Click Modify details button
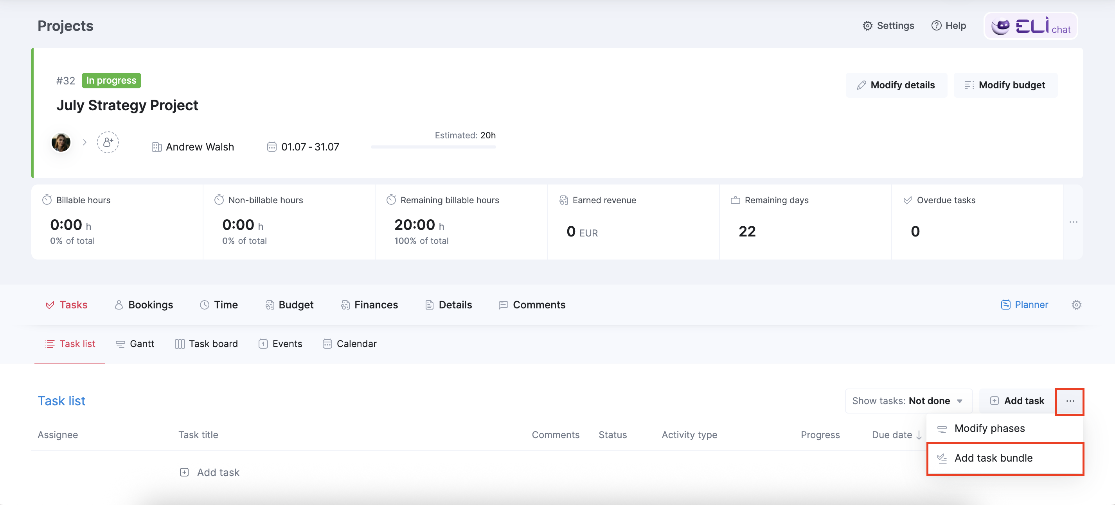This screenshot has height=505, width=1115. pos(896,85)
